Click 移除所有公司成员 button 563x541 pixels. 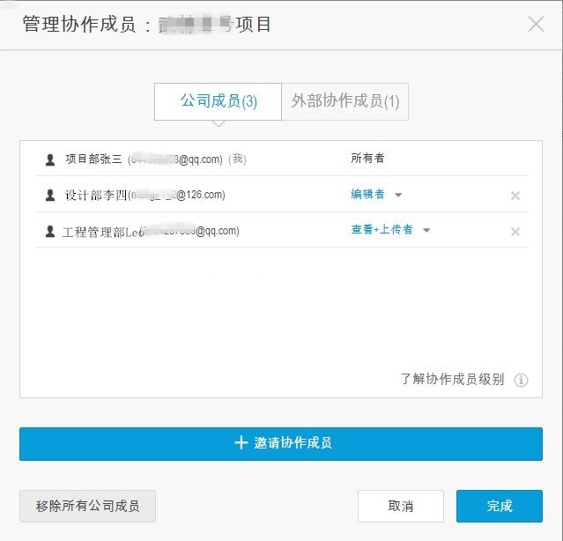click(87, 507)
